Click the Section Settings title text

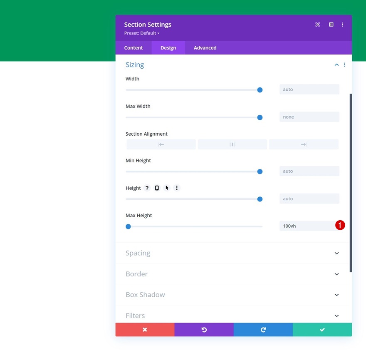(x=148, y=25)
